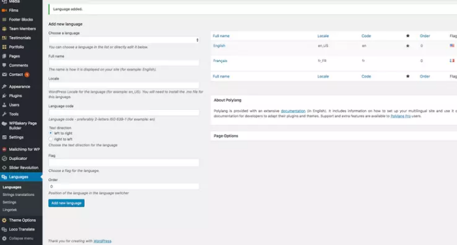Click into the Locale input field
Screen dimensions: 457x245
(x=124, y=85)
